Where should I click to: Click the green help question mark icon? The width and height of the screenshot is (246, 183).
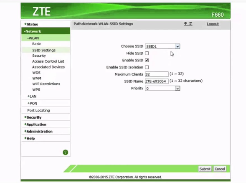pyautogui.click(x=66, y=152)
